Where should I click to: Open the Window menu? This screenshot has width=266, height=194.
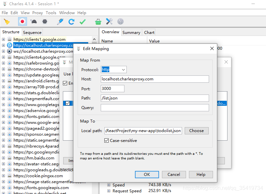coord(67,13)
